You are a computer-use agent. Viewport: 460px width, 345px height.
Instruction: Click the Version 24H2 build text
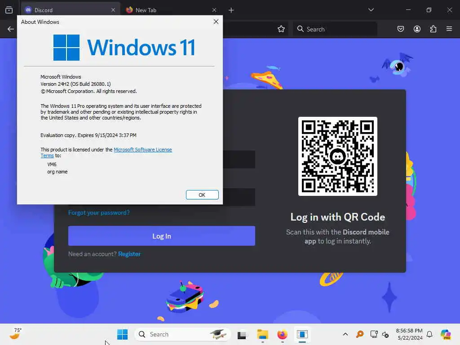click(75, 84)
